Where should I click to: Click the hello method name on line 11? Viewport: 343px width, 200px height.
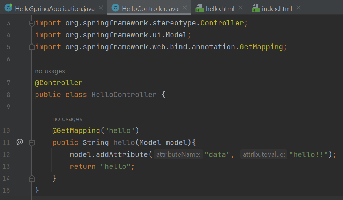(x=124, y=143)
